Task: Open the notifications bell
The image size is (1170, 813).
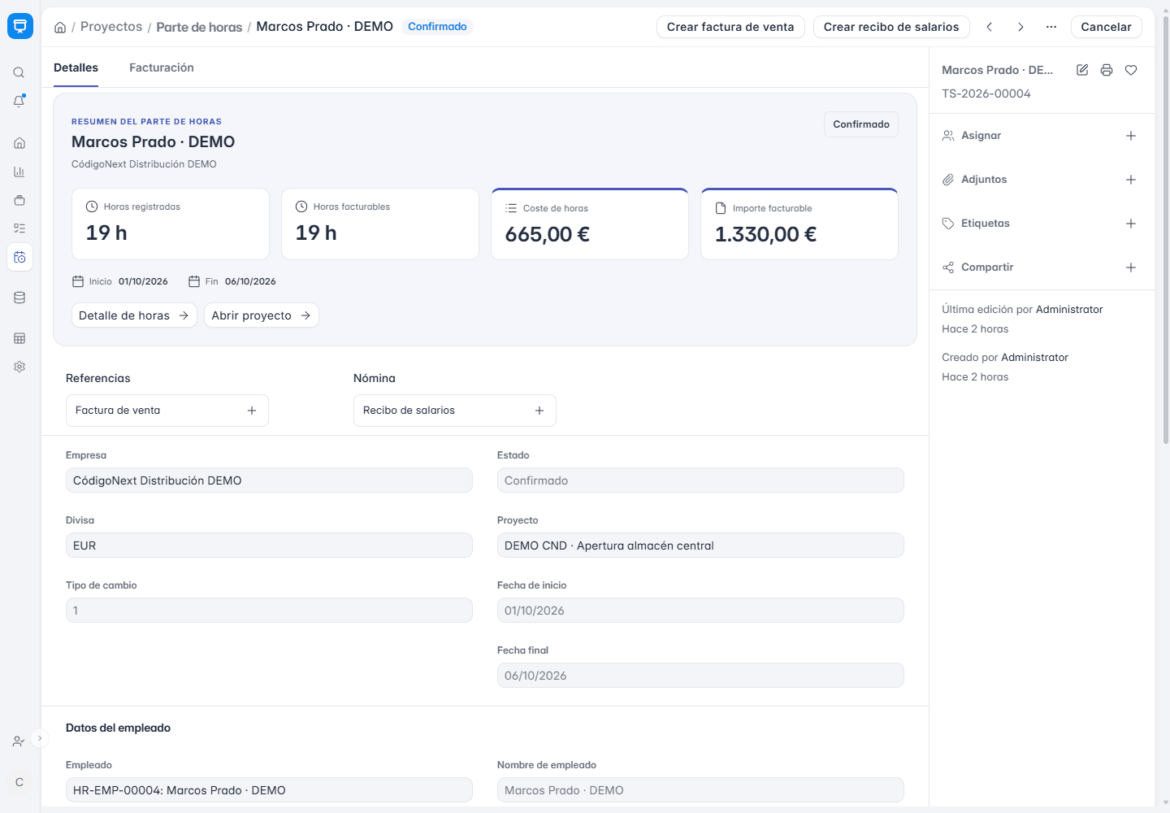Action: pyautogui.click(x=19, y=101)
